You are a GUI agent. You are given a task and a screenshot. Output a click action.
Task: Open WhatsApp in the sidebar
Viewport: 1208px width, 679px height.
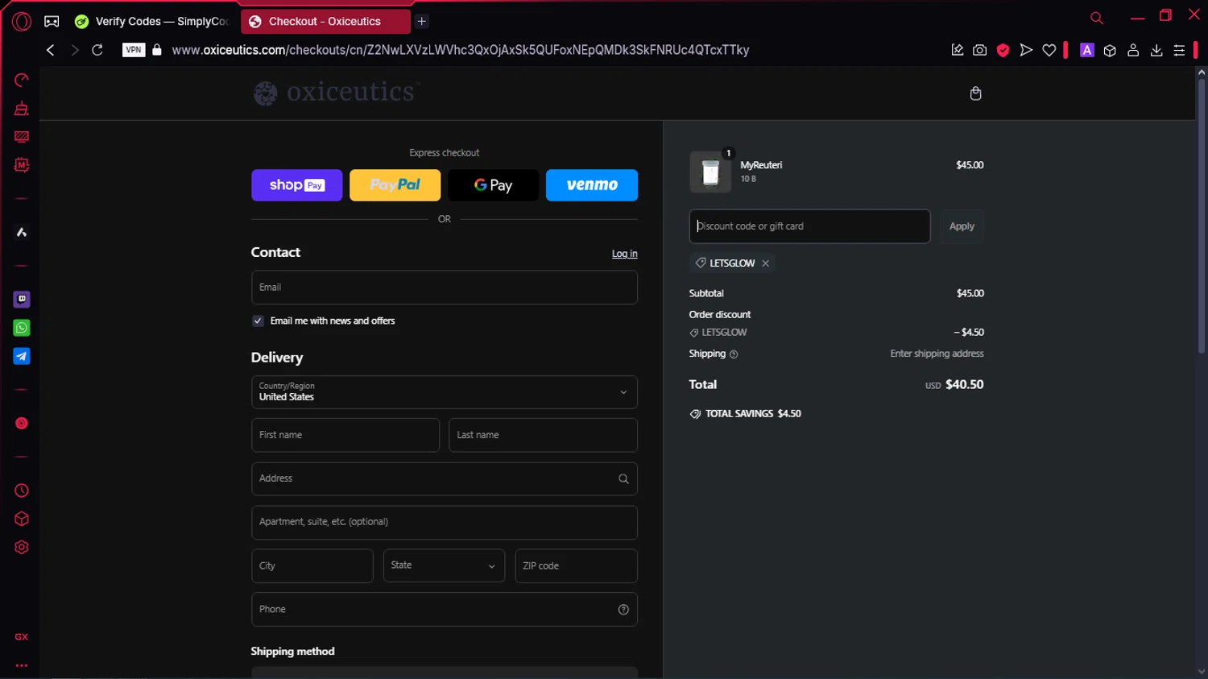point(22,328)
